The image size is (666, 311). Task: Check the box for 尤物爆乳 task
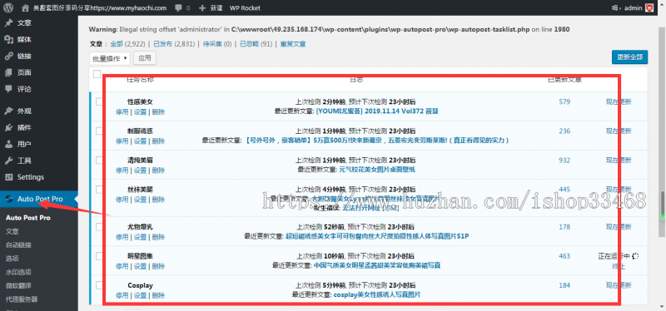[99, 227]
